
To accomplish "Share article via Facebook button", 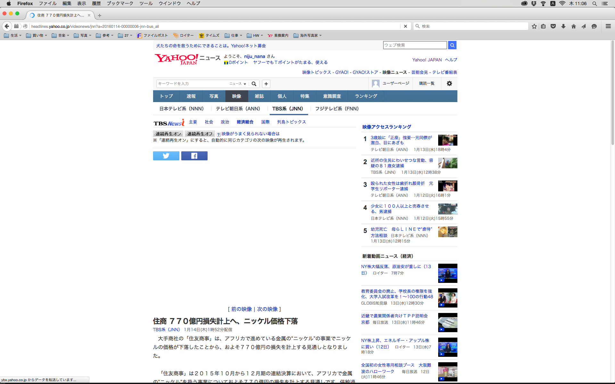I will click(x=194, y=156).
